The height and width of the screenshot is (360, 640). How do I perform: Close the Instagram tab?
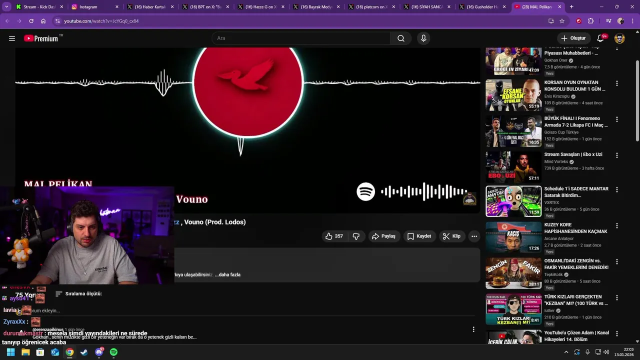(x=117, y=7)
